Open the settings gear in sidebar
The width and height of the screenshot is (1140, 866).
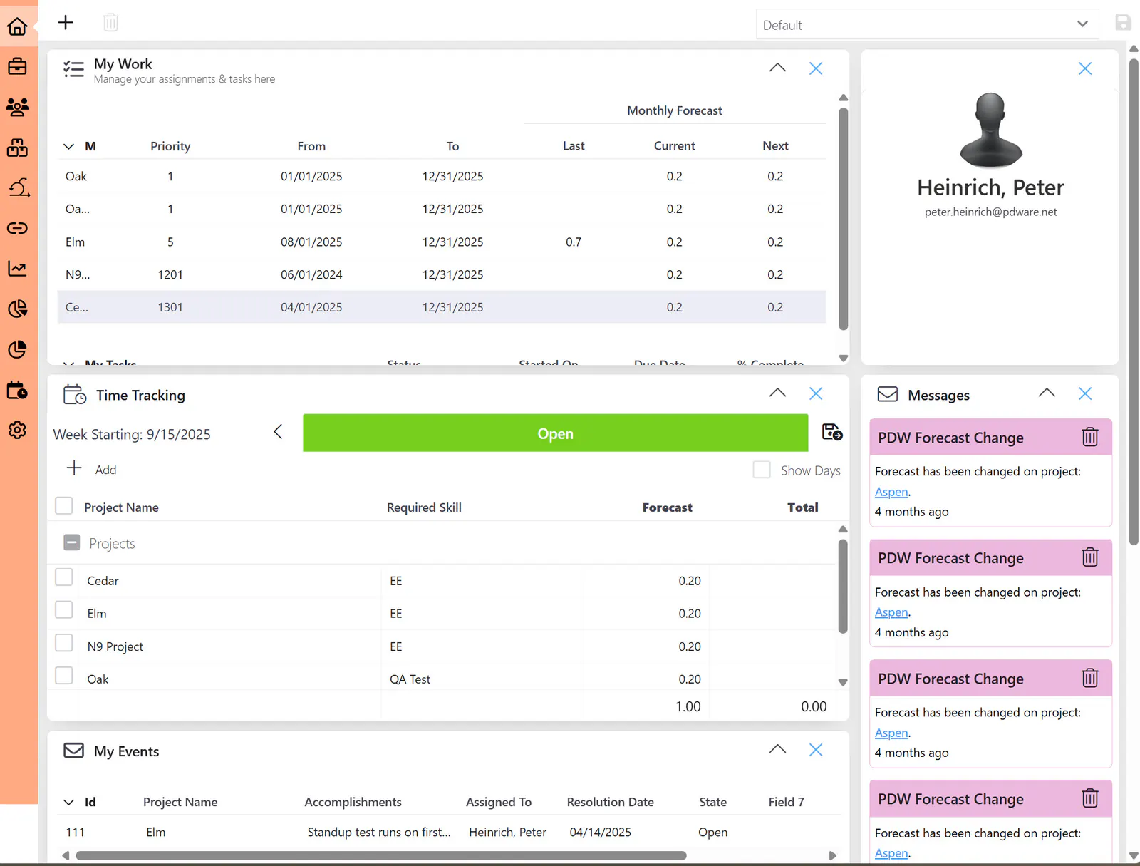coord(17,430)
